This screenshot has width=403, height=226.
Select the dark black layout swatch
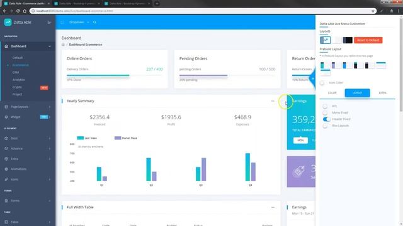pyautogui.click(x=348, y=40)
